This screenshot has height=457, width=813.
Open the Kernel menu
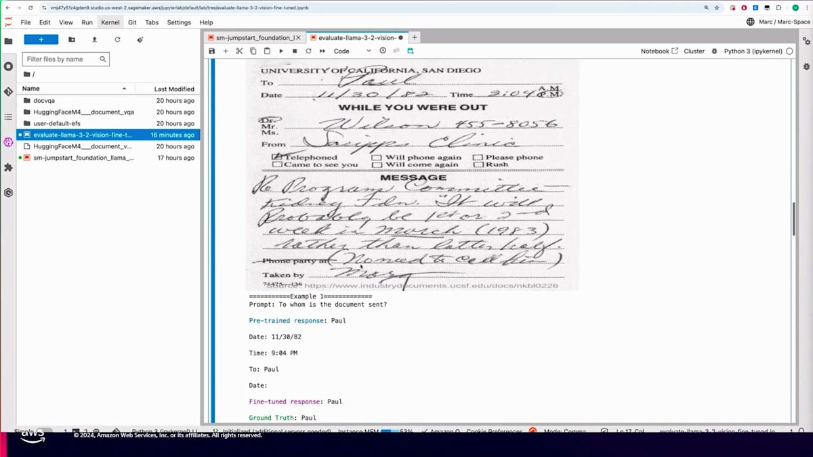pyautogui.click(x=110, y=22)
